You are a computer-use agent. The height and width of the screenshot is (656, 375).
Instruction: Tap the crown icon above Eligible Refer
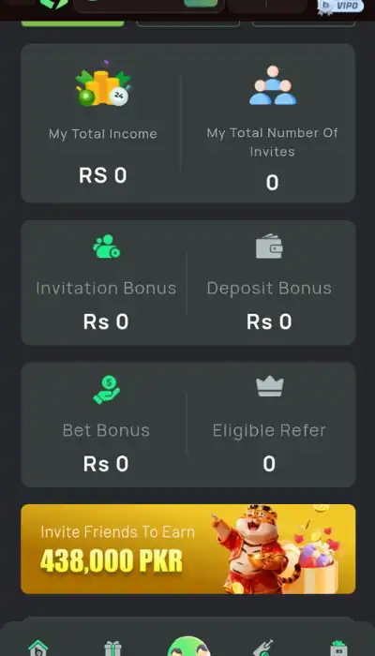coord(270,386)
